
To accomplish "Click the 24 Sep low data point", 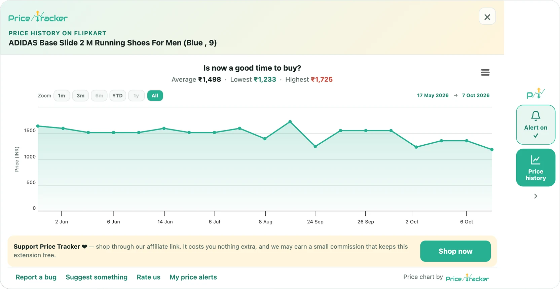I will (x=315, y=146).
